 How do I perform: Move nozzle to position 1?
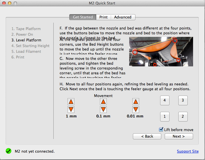(x=165, y=117)
